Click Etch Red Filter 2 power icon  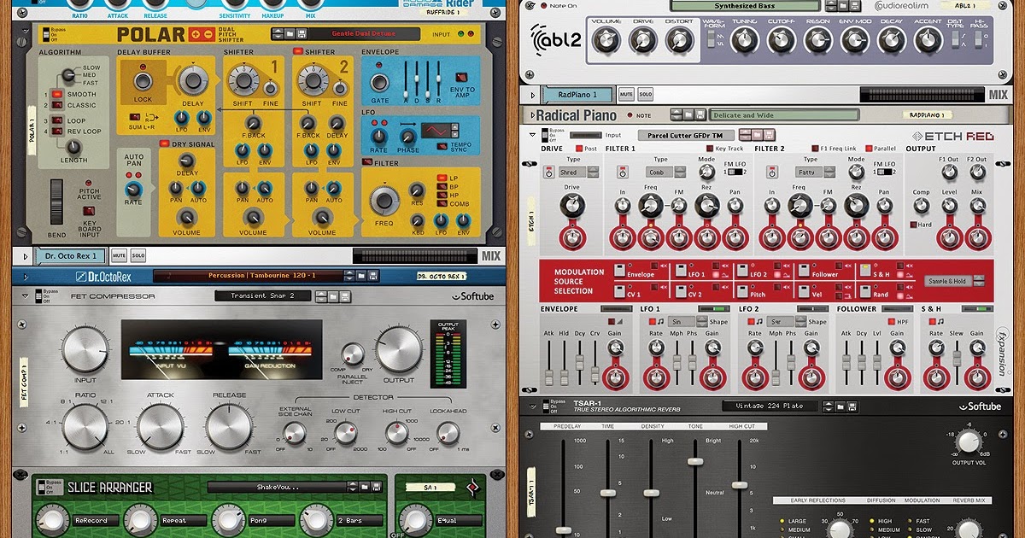pyautogui.click(x=772, y=172)
